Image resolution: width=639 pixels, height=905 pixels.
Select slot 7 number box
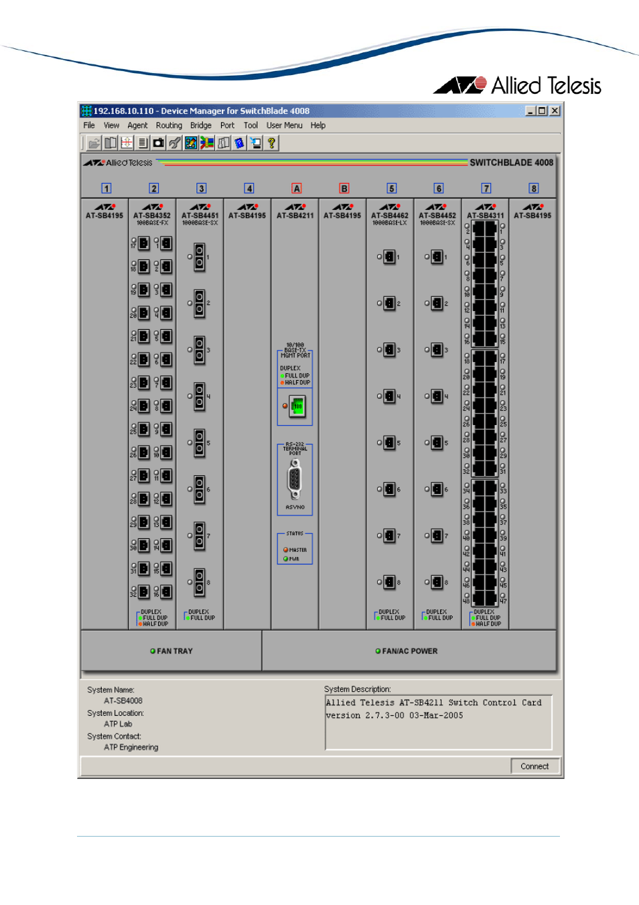(486, 188)
